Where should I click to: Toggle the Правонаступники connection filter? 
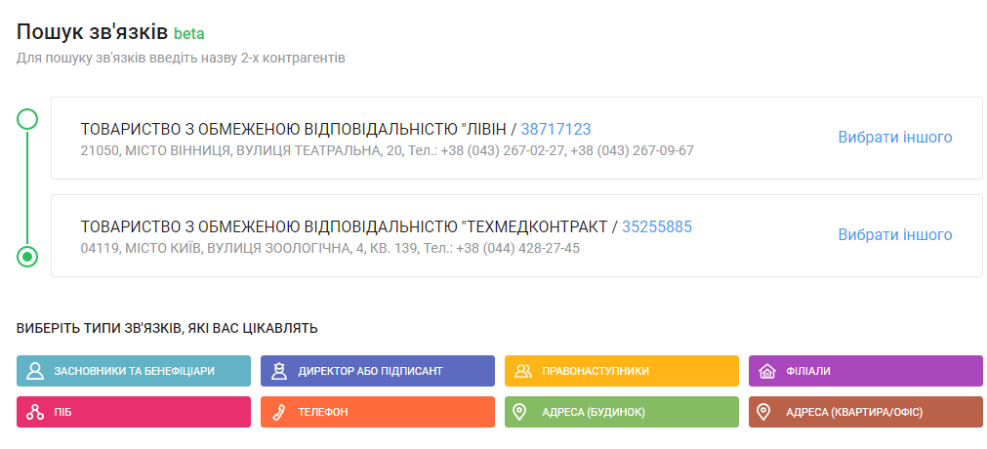click(x=622, y=371)
